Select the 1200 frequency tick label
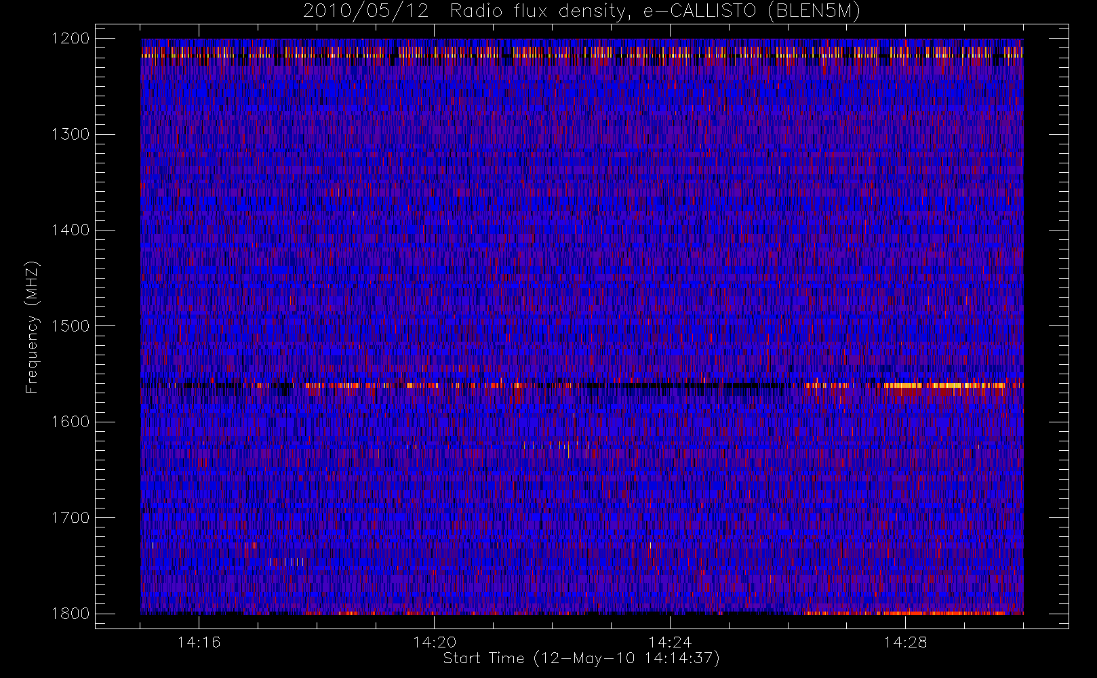The width and height of the screenshot is (1097, 678). coord(71,39)
